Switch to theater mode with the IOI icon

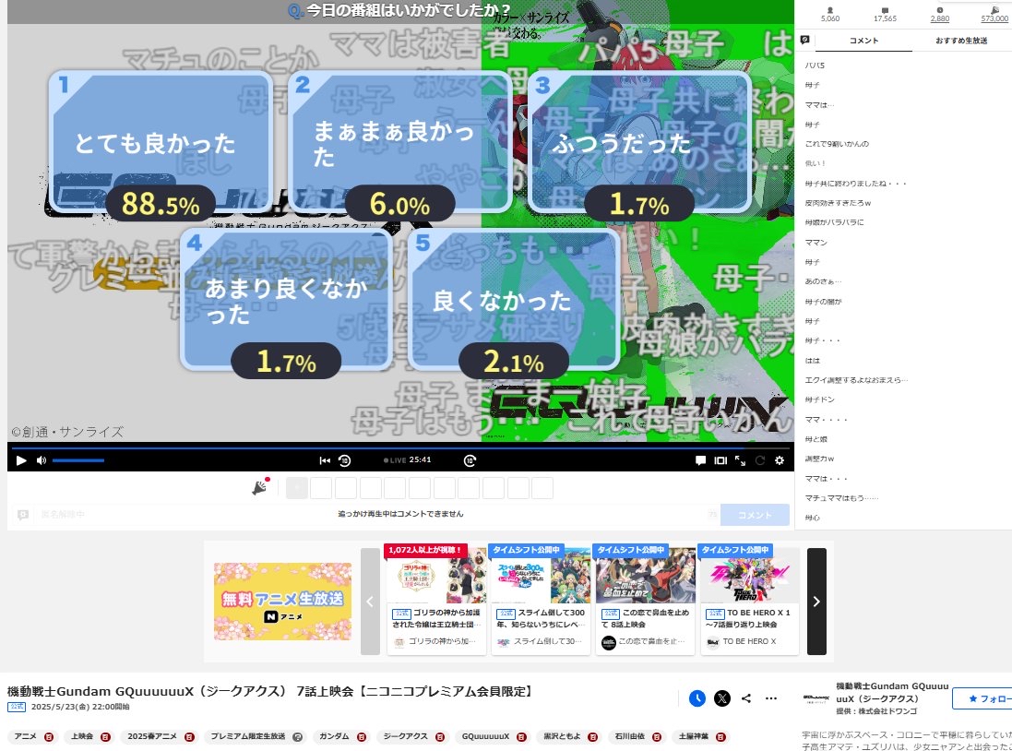[720, 460]
